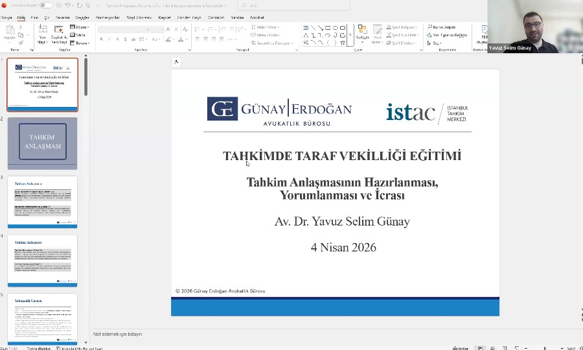The height and width of the screenshot is (350, 583).
Task: Open the Change Case (Aa) dropdown
Action: pos(155,39)
